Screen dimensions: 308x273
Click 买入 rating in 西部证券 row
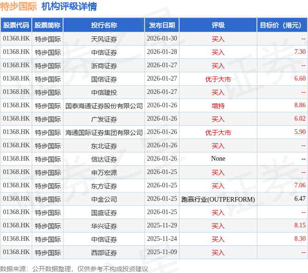218,253
